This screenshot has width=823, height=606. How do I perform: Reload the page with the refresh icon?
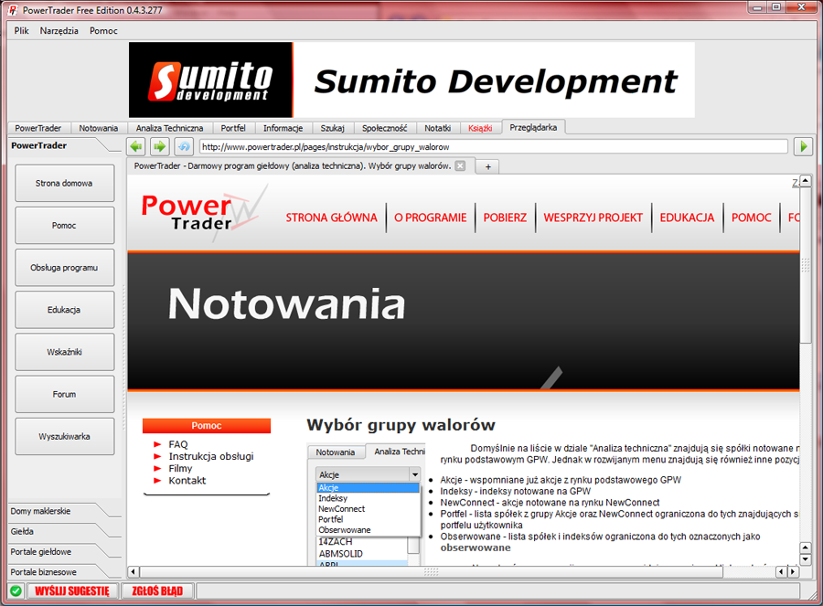(184, 146)
